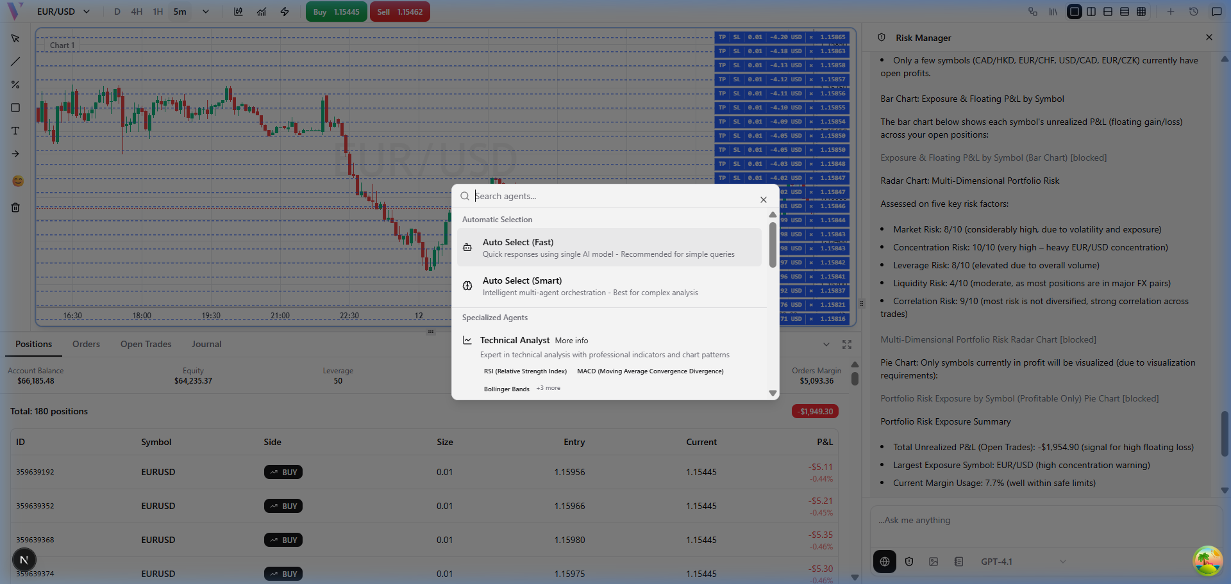The width and height of the screenshot is (1231, 584).
Task: Click the lightning bolt quick trade icon
Action: click(285, 12)
